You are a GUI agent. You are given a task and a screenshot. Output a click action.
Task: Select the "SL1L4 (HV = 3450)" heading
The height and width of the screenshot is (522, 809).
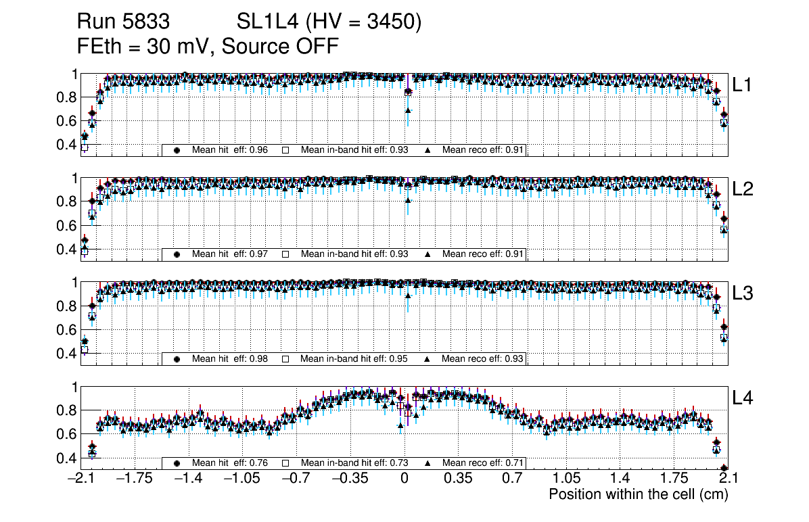(x=329, y=22)
